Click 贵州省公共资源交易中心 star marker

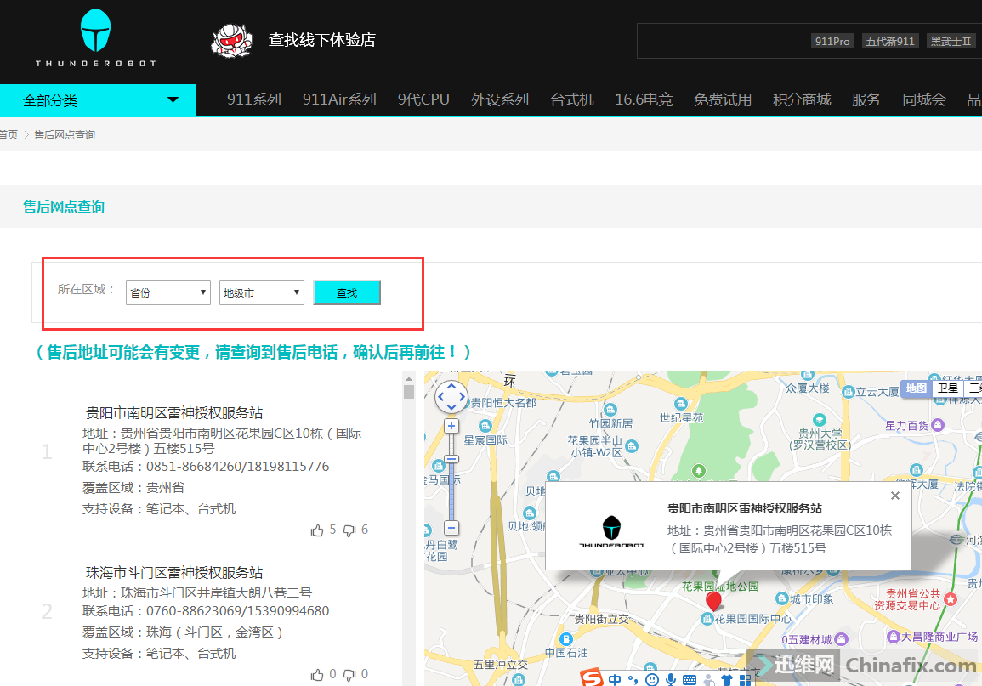click(x=951, y=599)
